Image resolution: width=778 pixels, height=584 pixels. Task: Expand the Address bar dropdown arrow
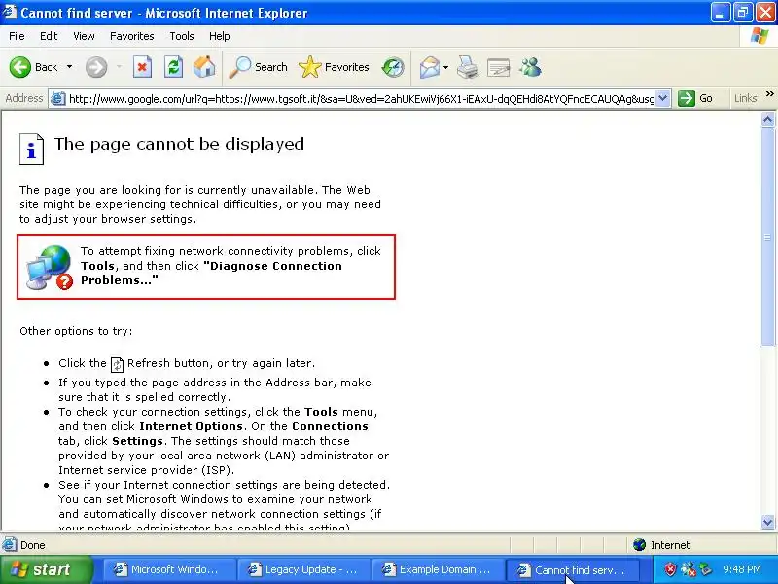tap(663, 98)
